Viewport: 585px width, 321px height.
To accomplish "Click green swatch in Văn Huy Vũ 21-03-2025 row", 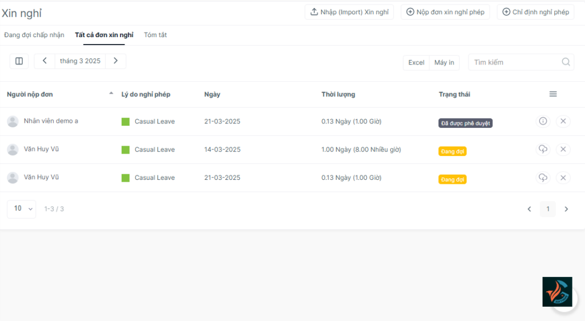I will (x=125, y=178).
